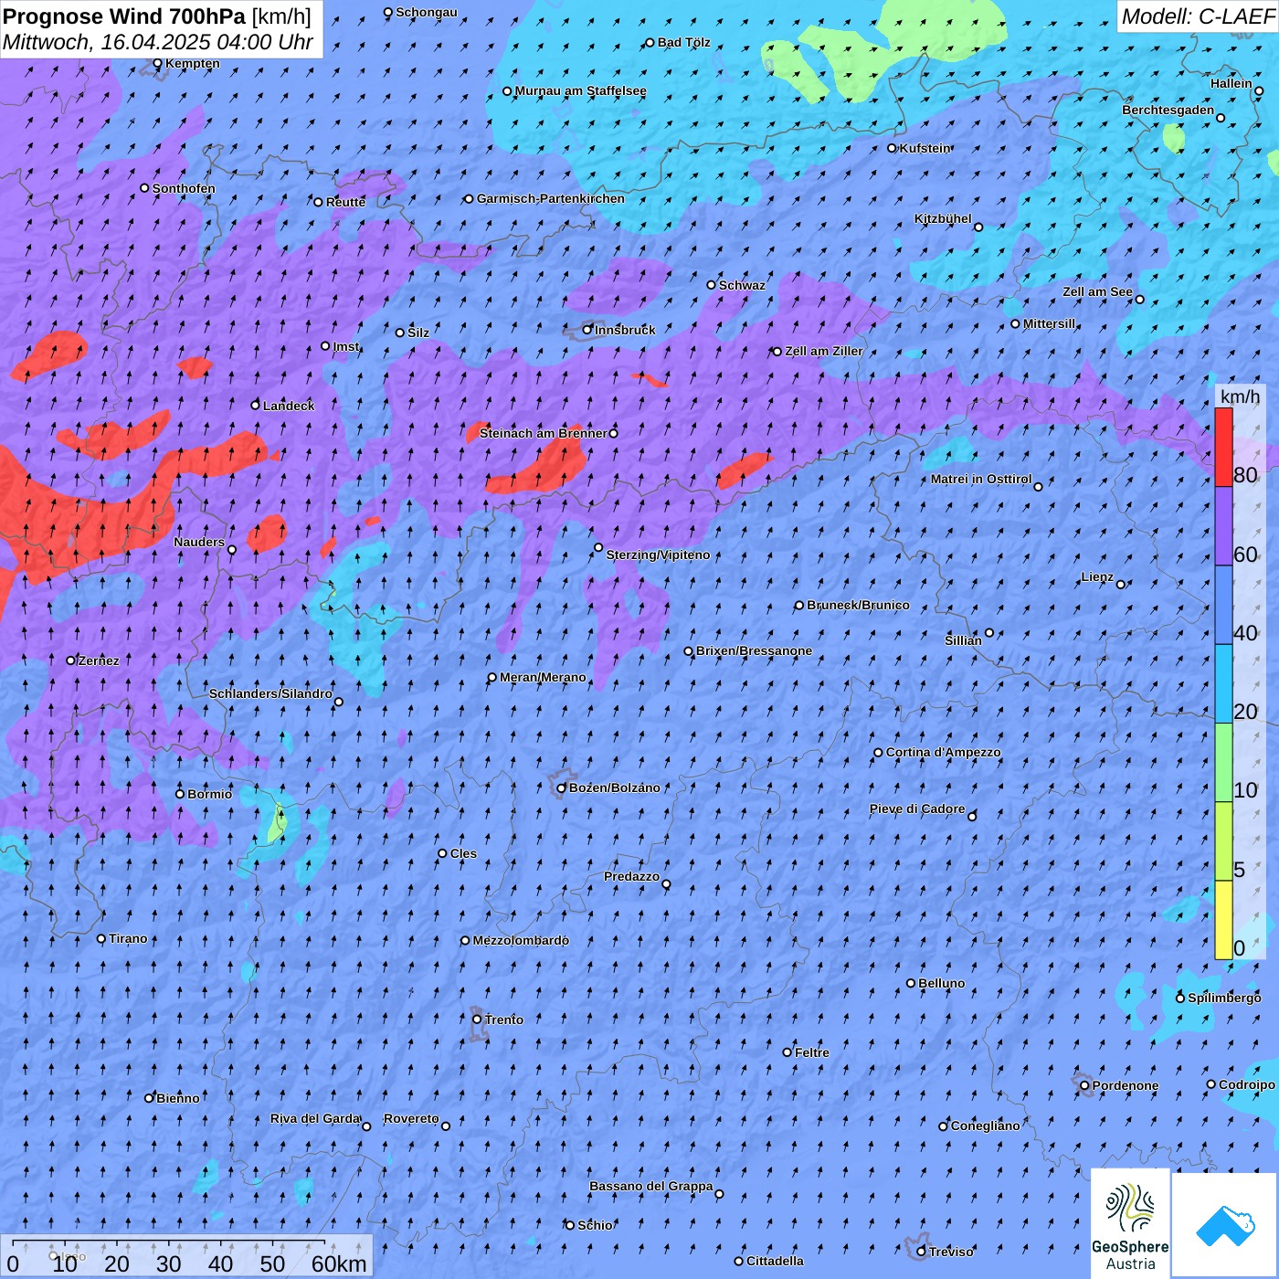Viewport: 1279px width, 1279px height.
Task: Click the 'Bad Tölz' label
Action: pyautogui.click(x=683, y=42)
